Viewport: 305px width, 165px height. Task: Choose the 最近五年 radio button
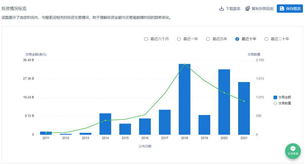208,39
